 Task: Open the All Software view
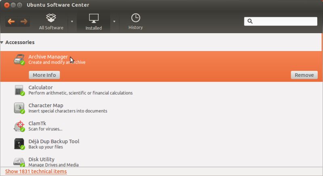[51, 22]
